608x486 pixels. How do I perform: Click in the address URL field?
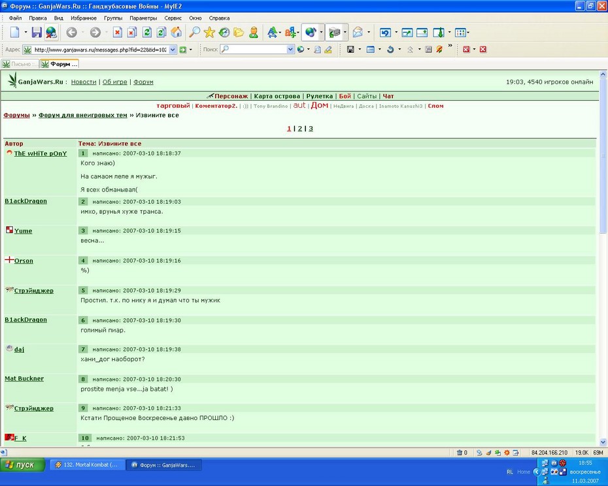tap(100, 50)
